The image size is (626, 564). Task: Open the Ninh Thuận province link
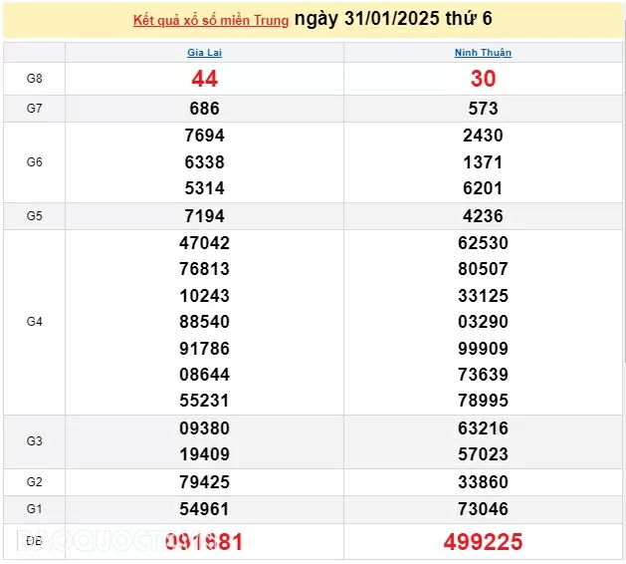(x=483, y=53)
